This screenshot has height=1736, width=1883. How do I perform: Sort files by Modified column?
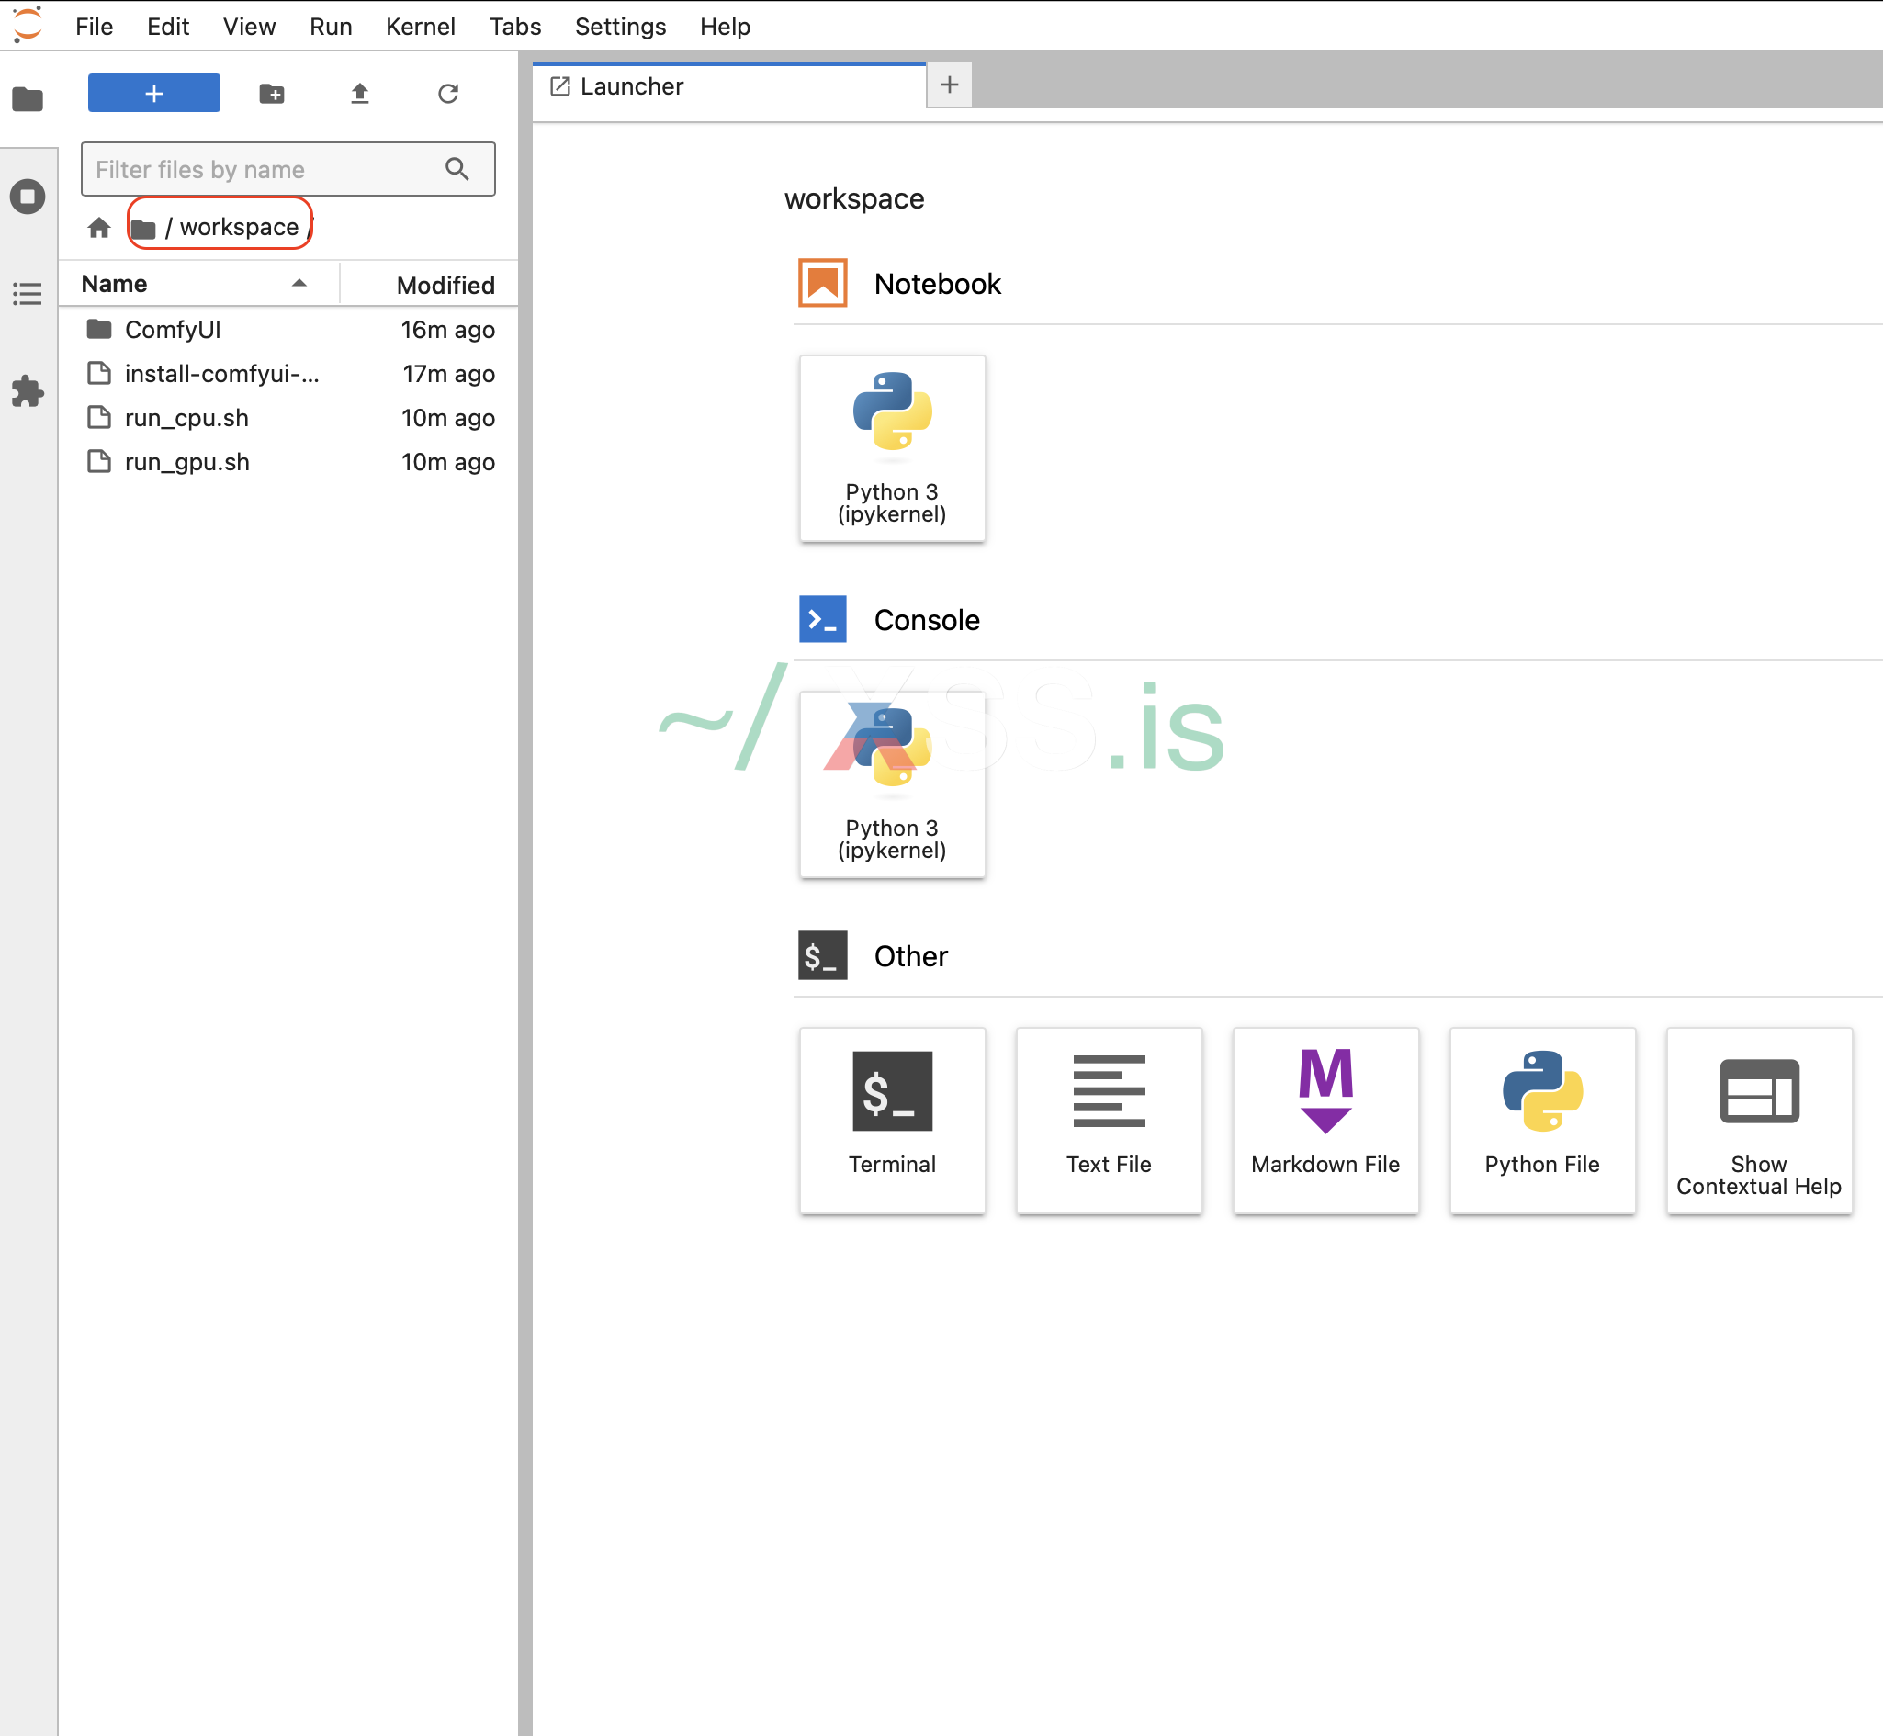pyautogui.click(x=445, y=285)
